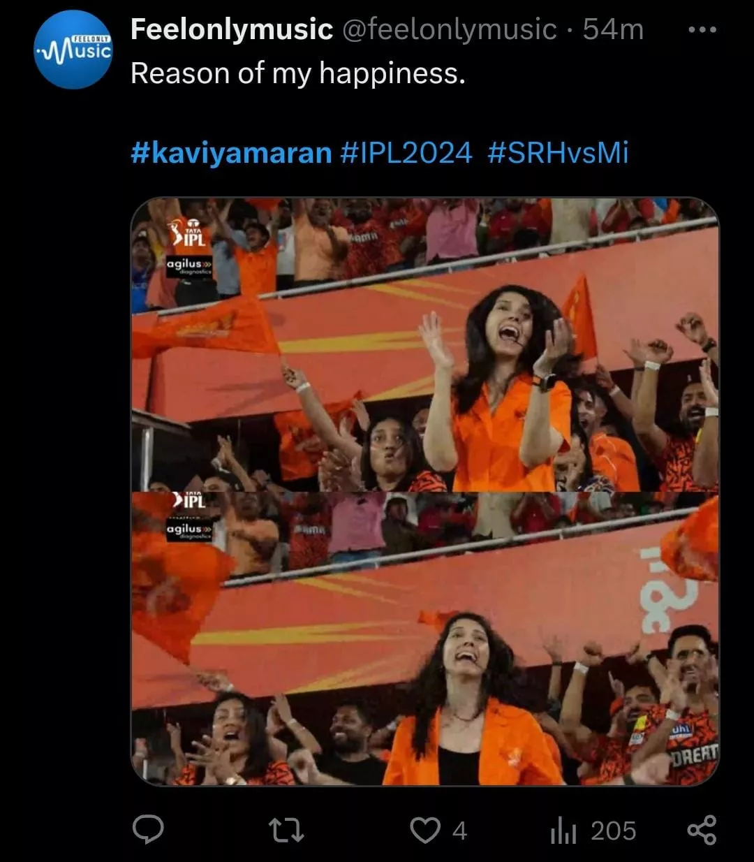Click the "Reason of my happiness." tweet text
Screen dimensions: 754x862
pyautogui.click(x=298, y=73)
